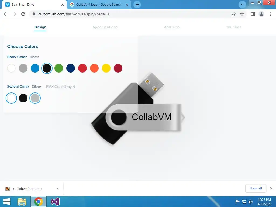Expand the Collabvmlogo.png download options arrow
276x207 pixels.
(57, 189)
